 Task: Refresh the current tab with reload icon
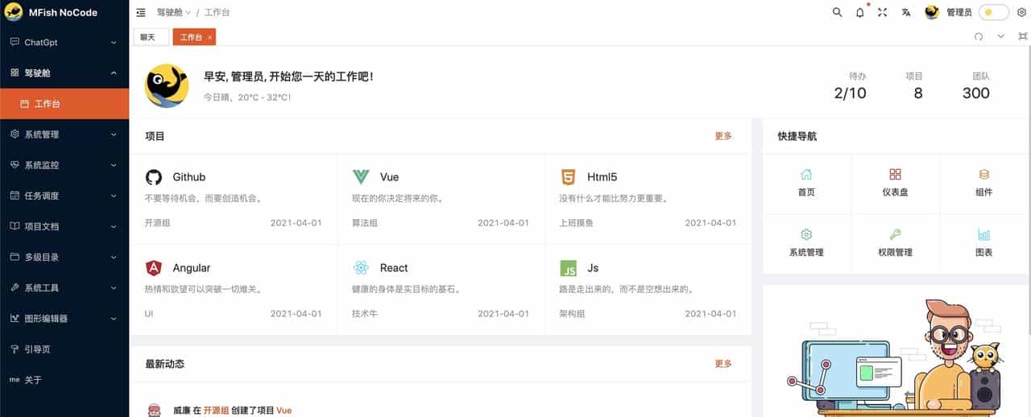coord(979,36)
